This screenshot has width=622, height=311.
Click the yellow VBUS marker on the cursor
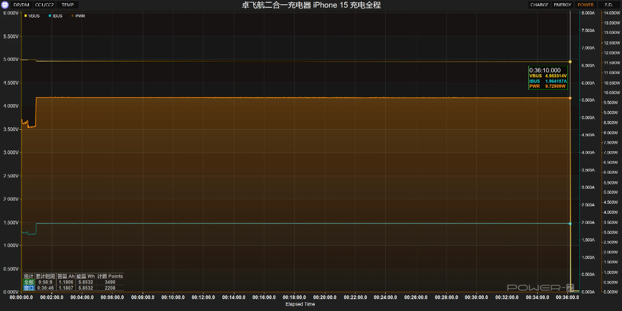pos(570,61)
